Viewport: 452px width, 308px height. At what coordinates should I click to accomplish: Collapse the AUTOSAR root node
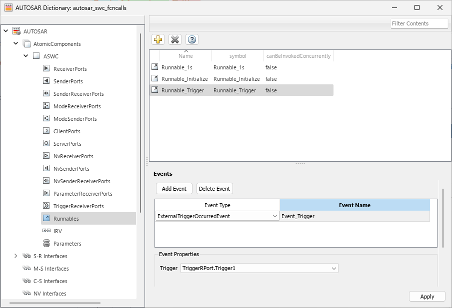[6, 30]
